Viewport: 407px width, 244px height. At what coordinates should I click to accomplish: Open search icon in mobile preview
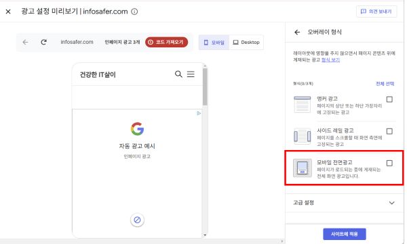(178, 74)
